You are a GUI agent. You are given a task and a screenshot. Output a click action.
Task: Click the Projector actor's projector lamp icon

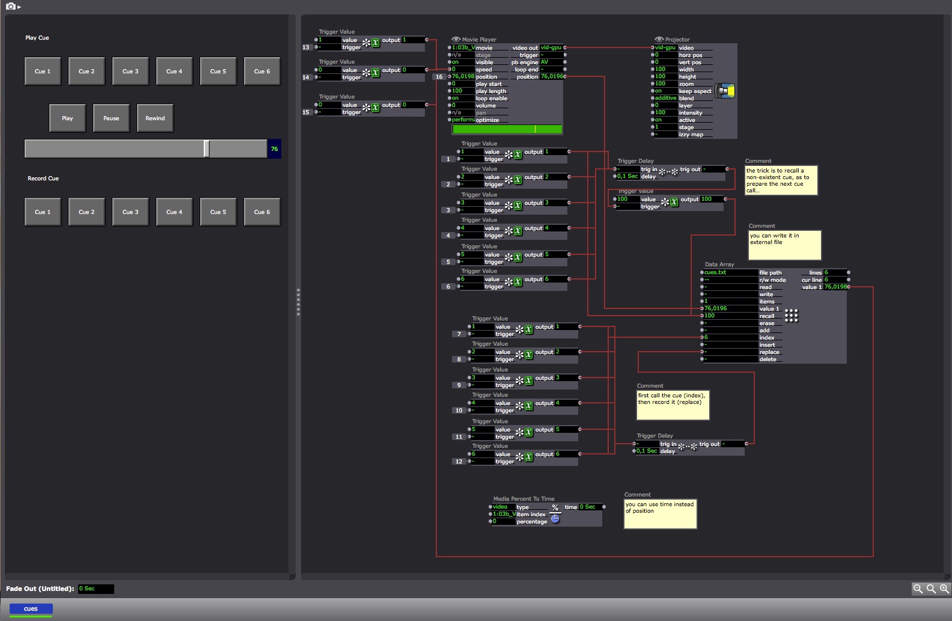(725, 91)
